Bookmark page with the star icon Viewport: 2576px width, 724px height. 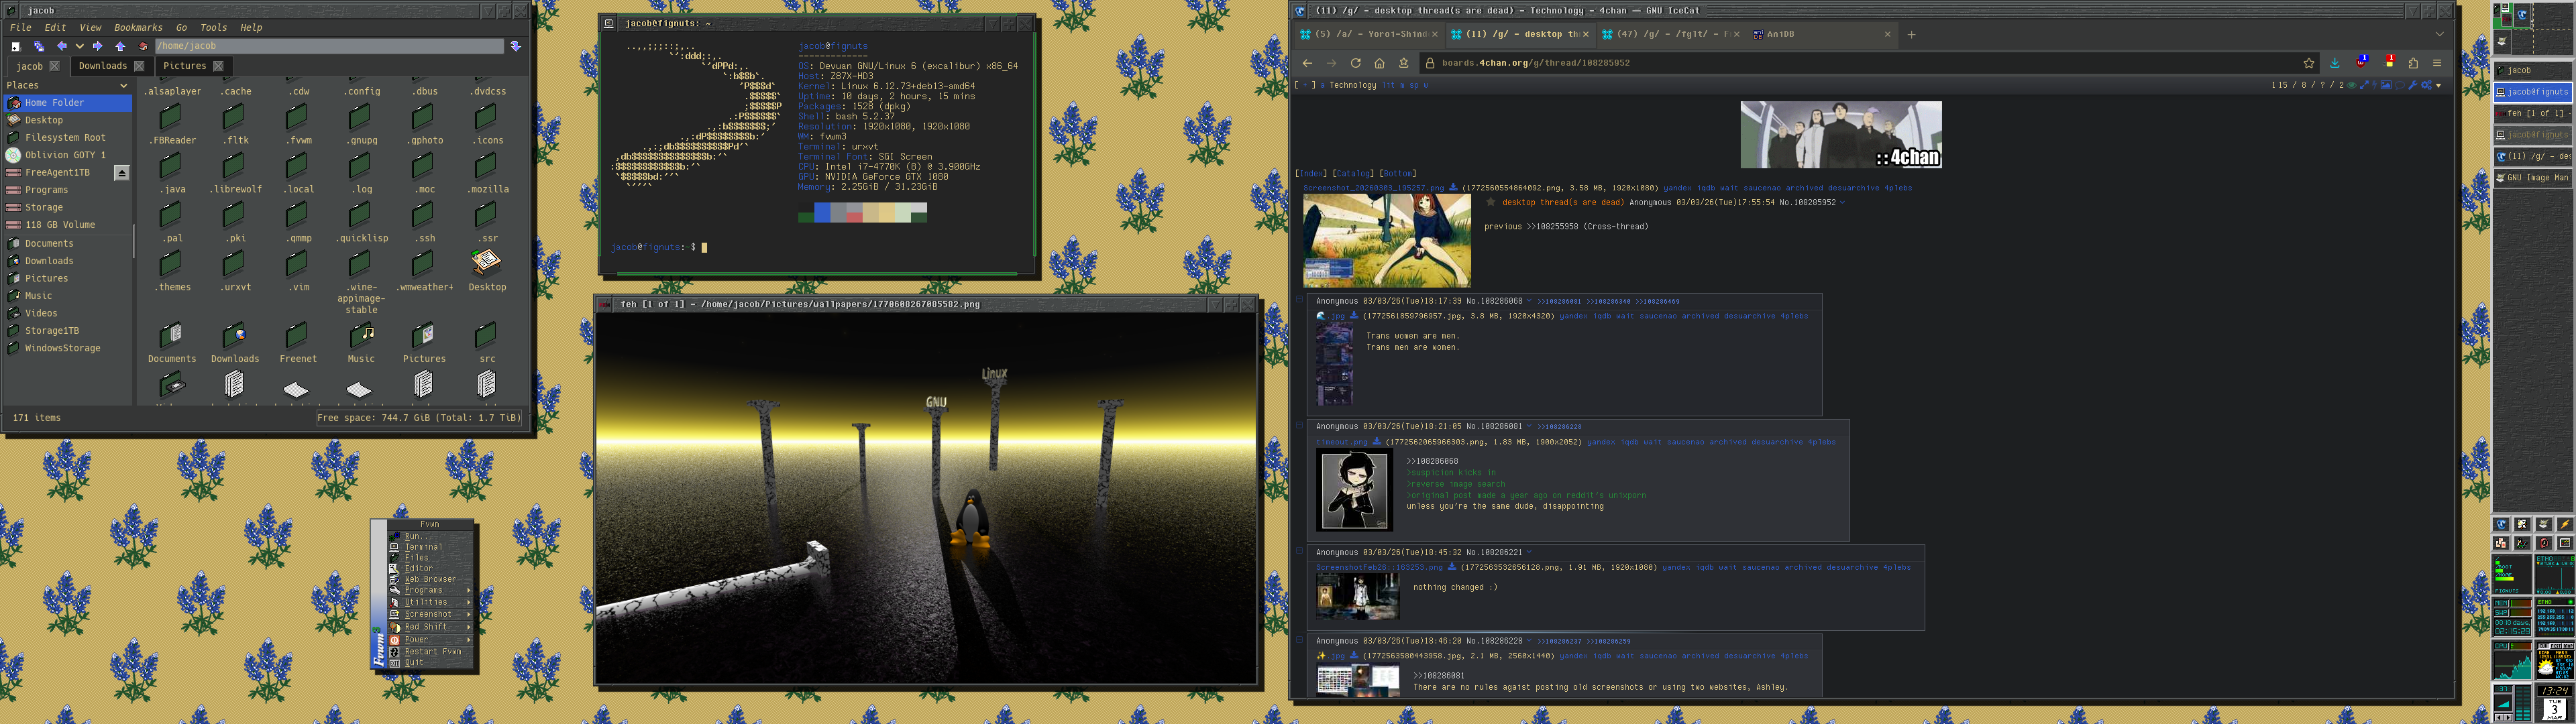click(2308, 63)
